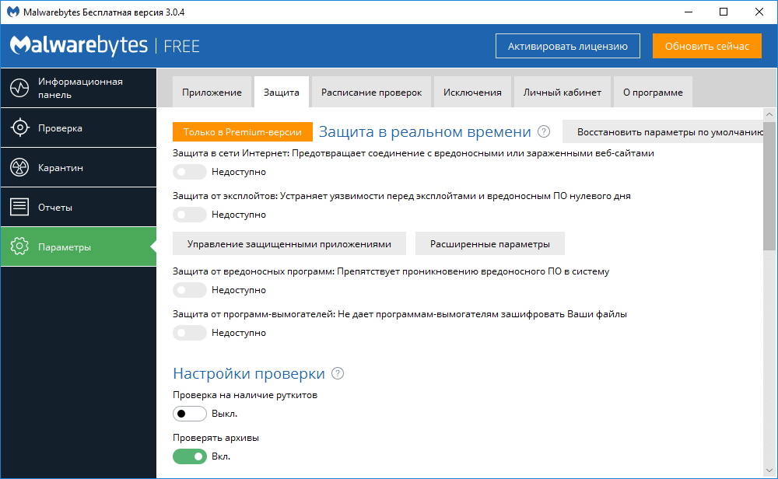Open help for Защита в реальном времени
The width and height of the screenshot is (778, 479).
coord(544,131)
